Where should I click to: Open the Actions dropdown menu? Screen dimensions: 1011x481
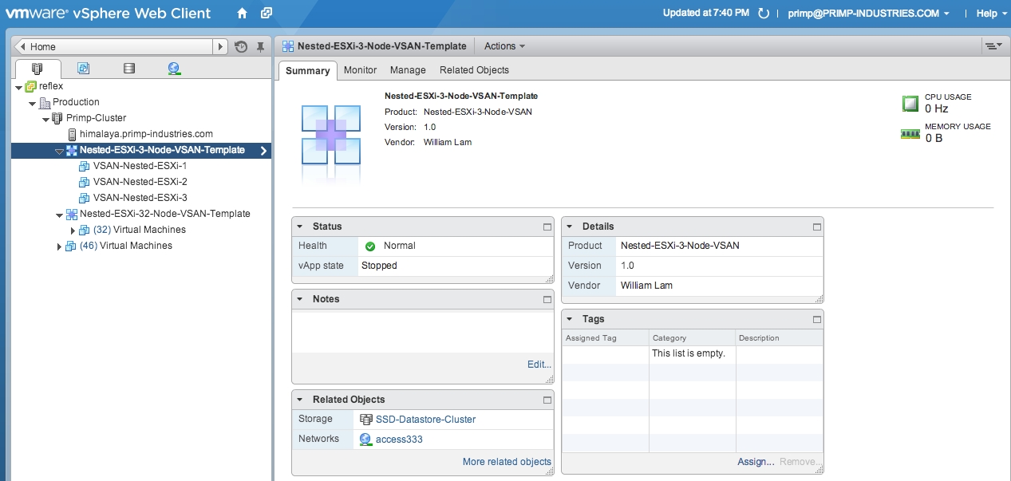point(504,46)
